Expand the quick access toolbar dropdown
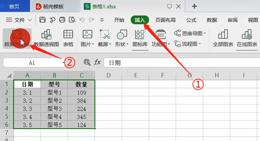The image size is (260, 141). (102, 20)
